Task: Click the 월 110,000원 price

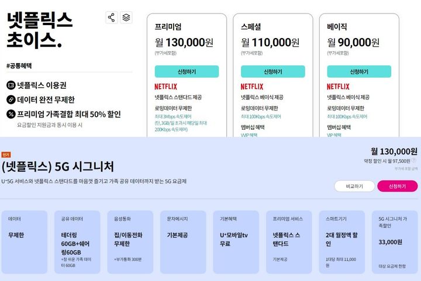Action: pos(270,43)
